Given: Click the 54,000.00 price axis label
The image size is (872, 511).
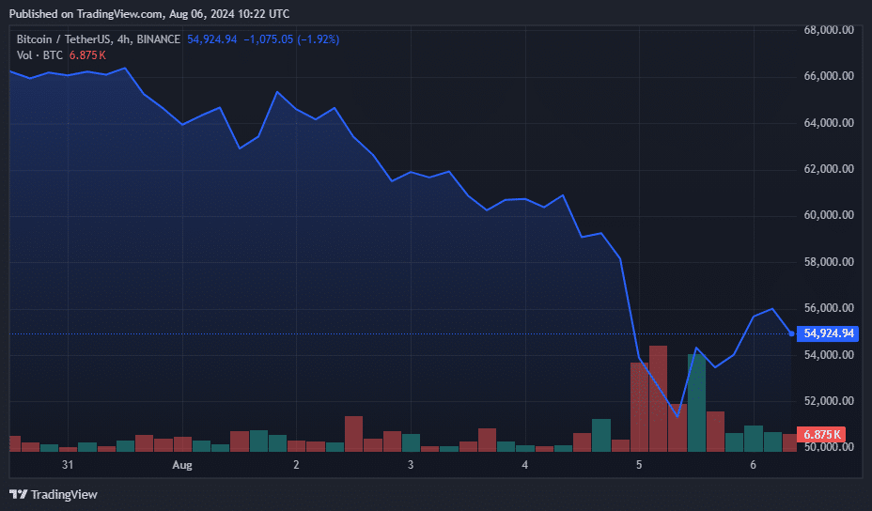Looking at the screenshot, I should pos(829,355).
